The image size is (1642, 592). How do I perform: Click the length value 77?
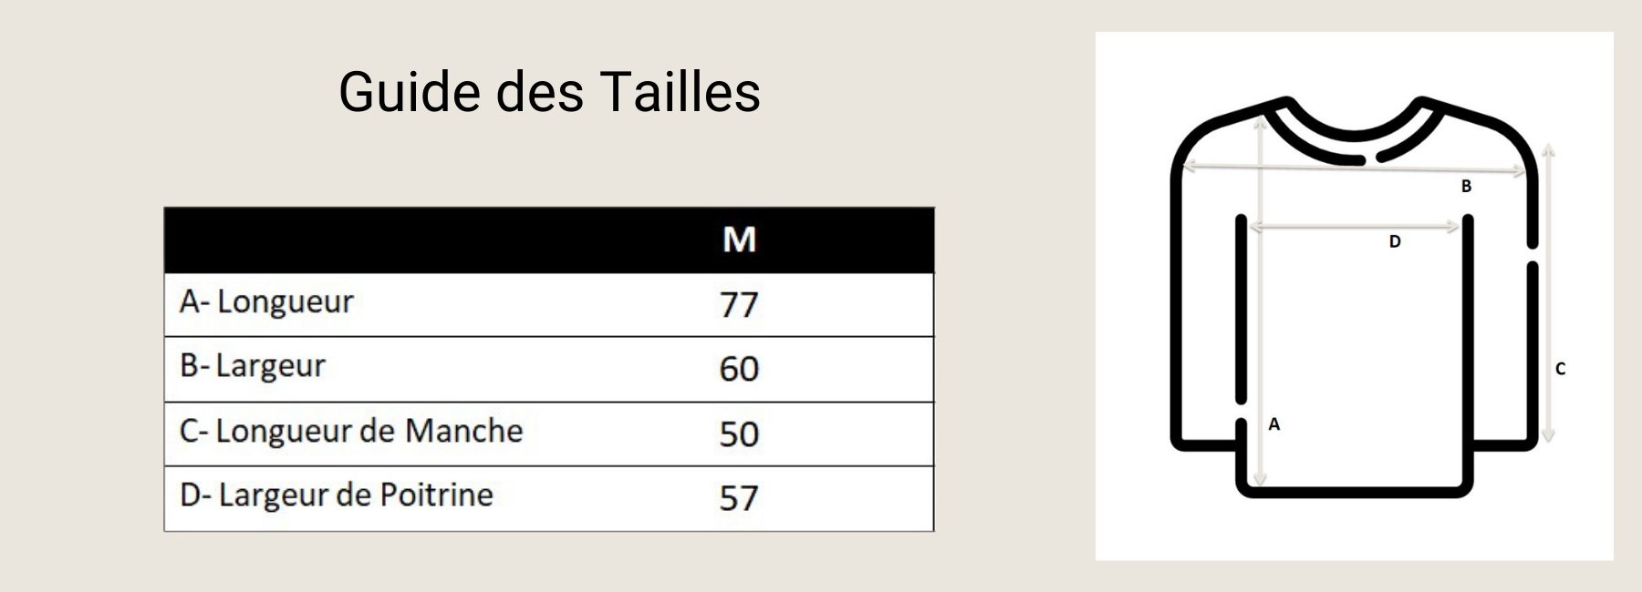click(739, 304)
